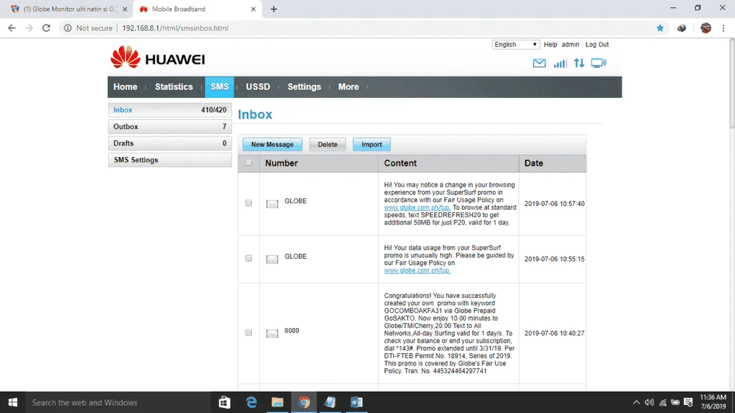Open File Explorer from the taskbar
This screenshot has width=735, height=413.
(277, 402)
